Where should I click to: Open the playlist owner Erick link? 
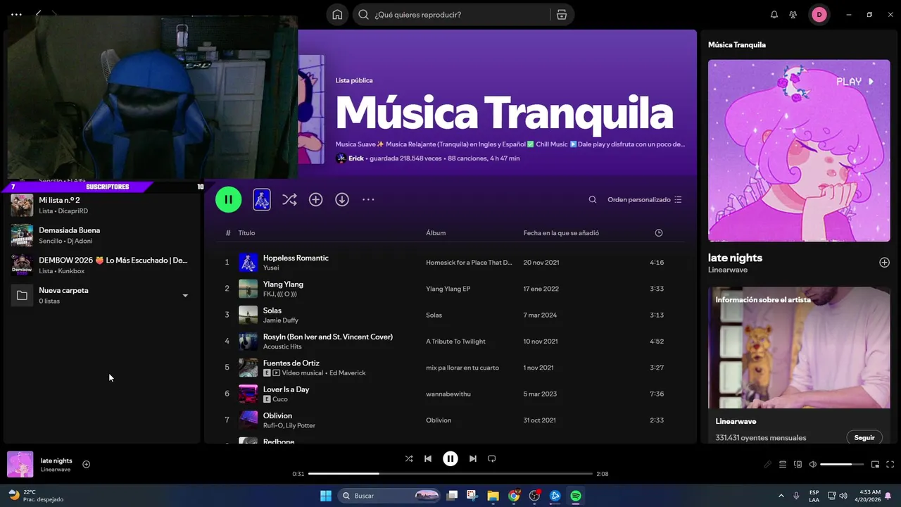[356, 158]
